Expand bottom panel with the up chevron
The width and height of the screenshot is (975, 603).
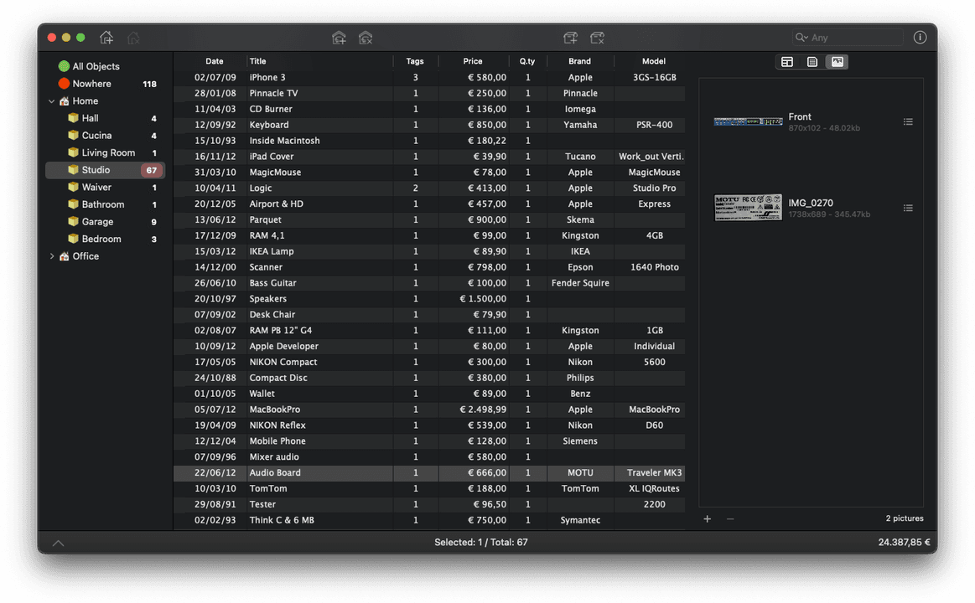(x=58, y=543)
